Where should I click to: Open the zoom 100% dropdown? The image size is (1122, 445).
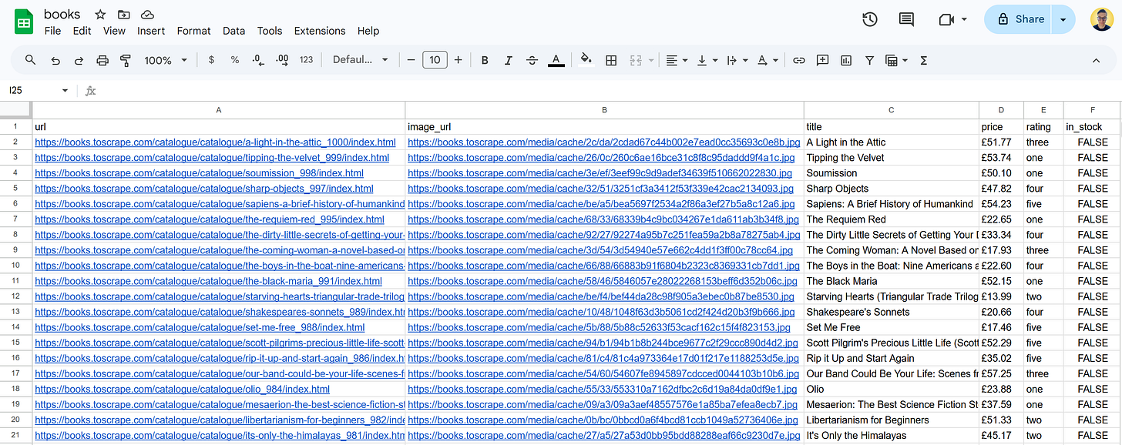[x=166, y=60]
